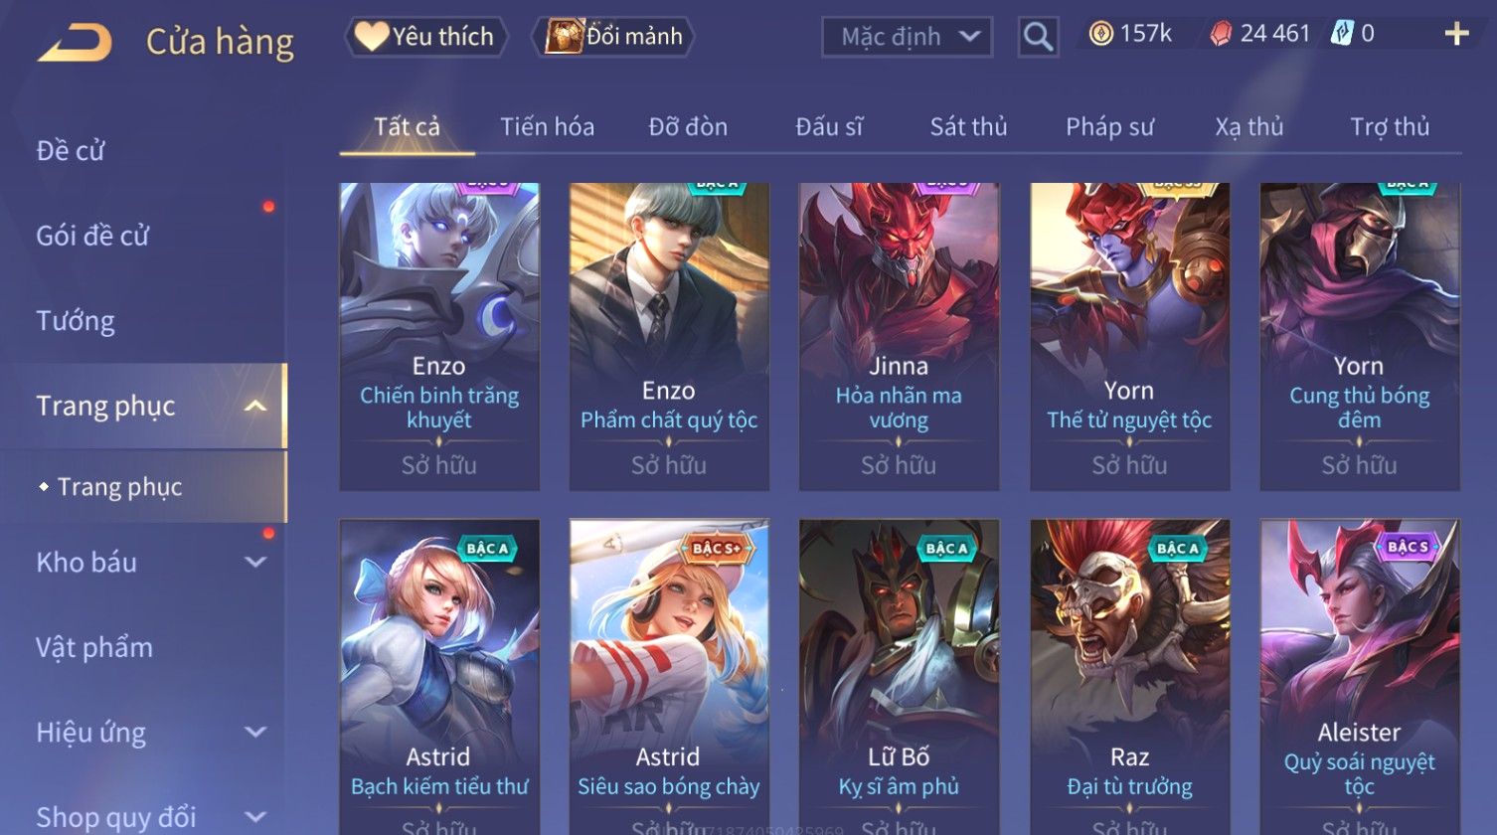Viewport: 1497px width, 835px height.
Task: Open Tướng in the left sidebar
Action: pos(76,321)
